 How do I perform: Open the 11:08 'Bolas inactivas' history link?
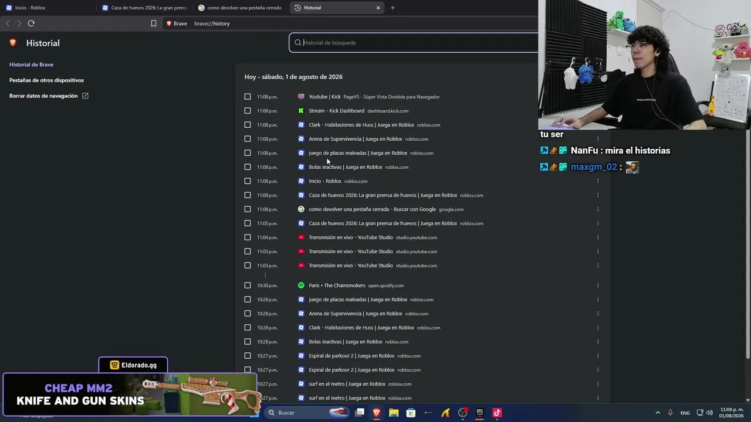tap(346, 167)
